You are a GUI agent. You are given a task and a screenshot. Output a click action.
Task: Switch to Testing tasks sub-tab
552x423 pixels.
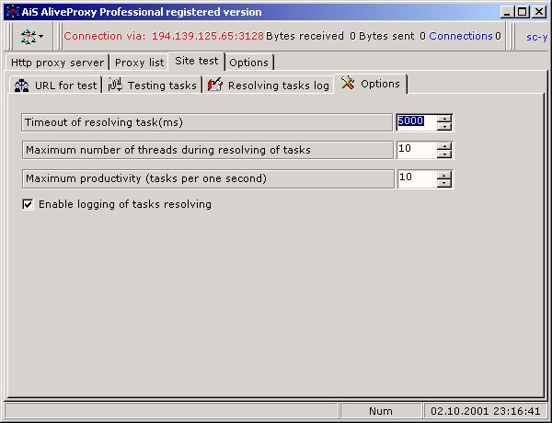click(153, 86)
